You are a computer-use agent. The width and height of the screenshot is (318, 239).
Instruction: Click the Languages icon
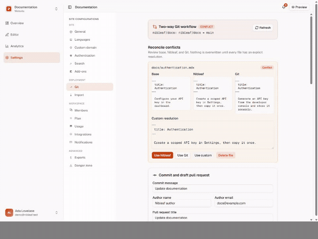click(71, 40)
